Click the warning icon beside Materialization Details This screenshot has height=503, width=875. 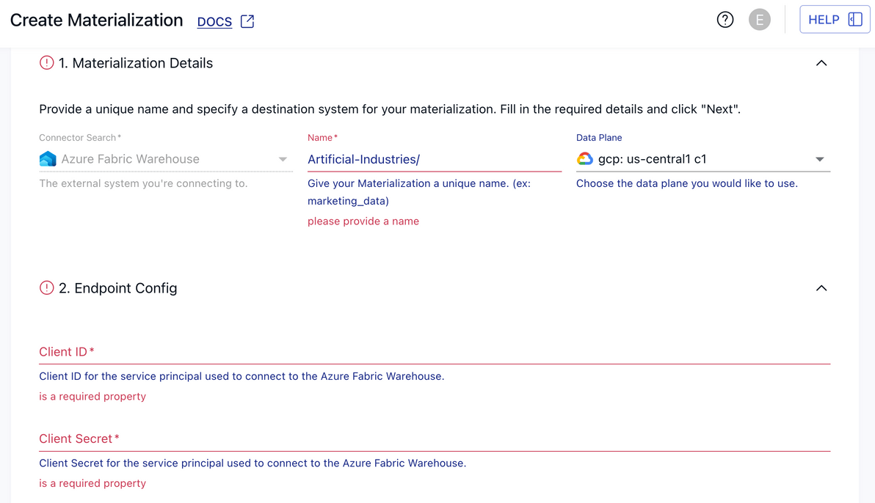click(x=46, y=63)
